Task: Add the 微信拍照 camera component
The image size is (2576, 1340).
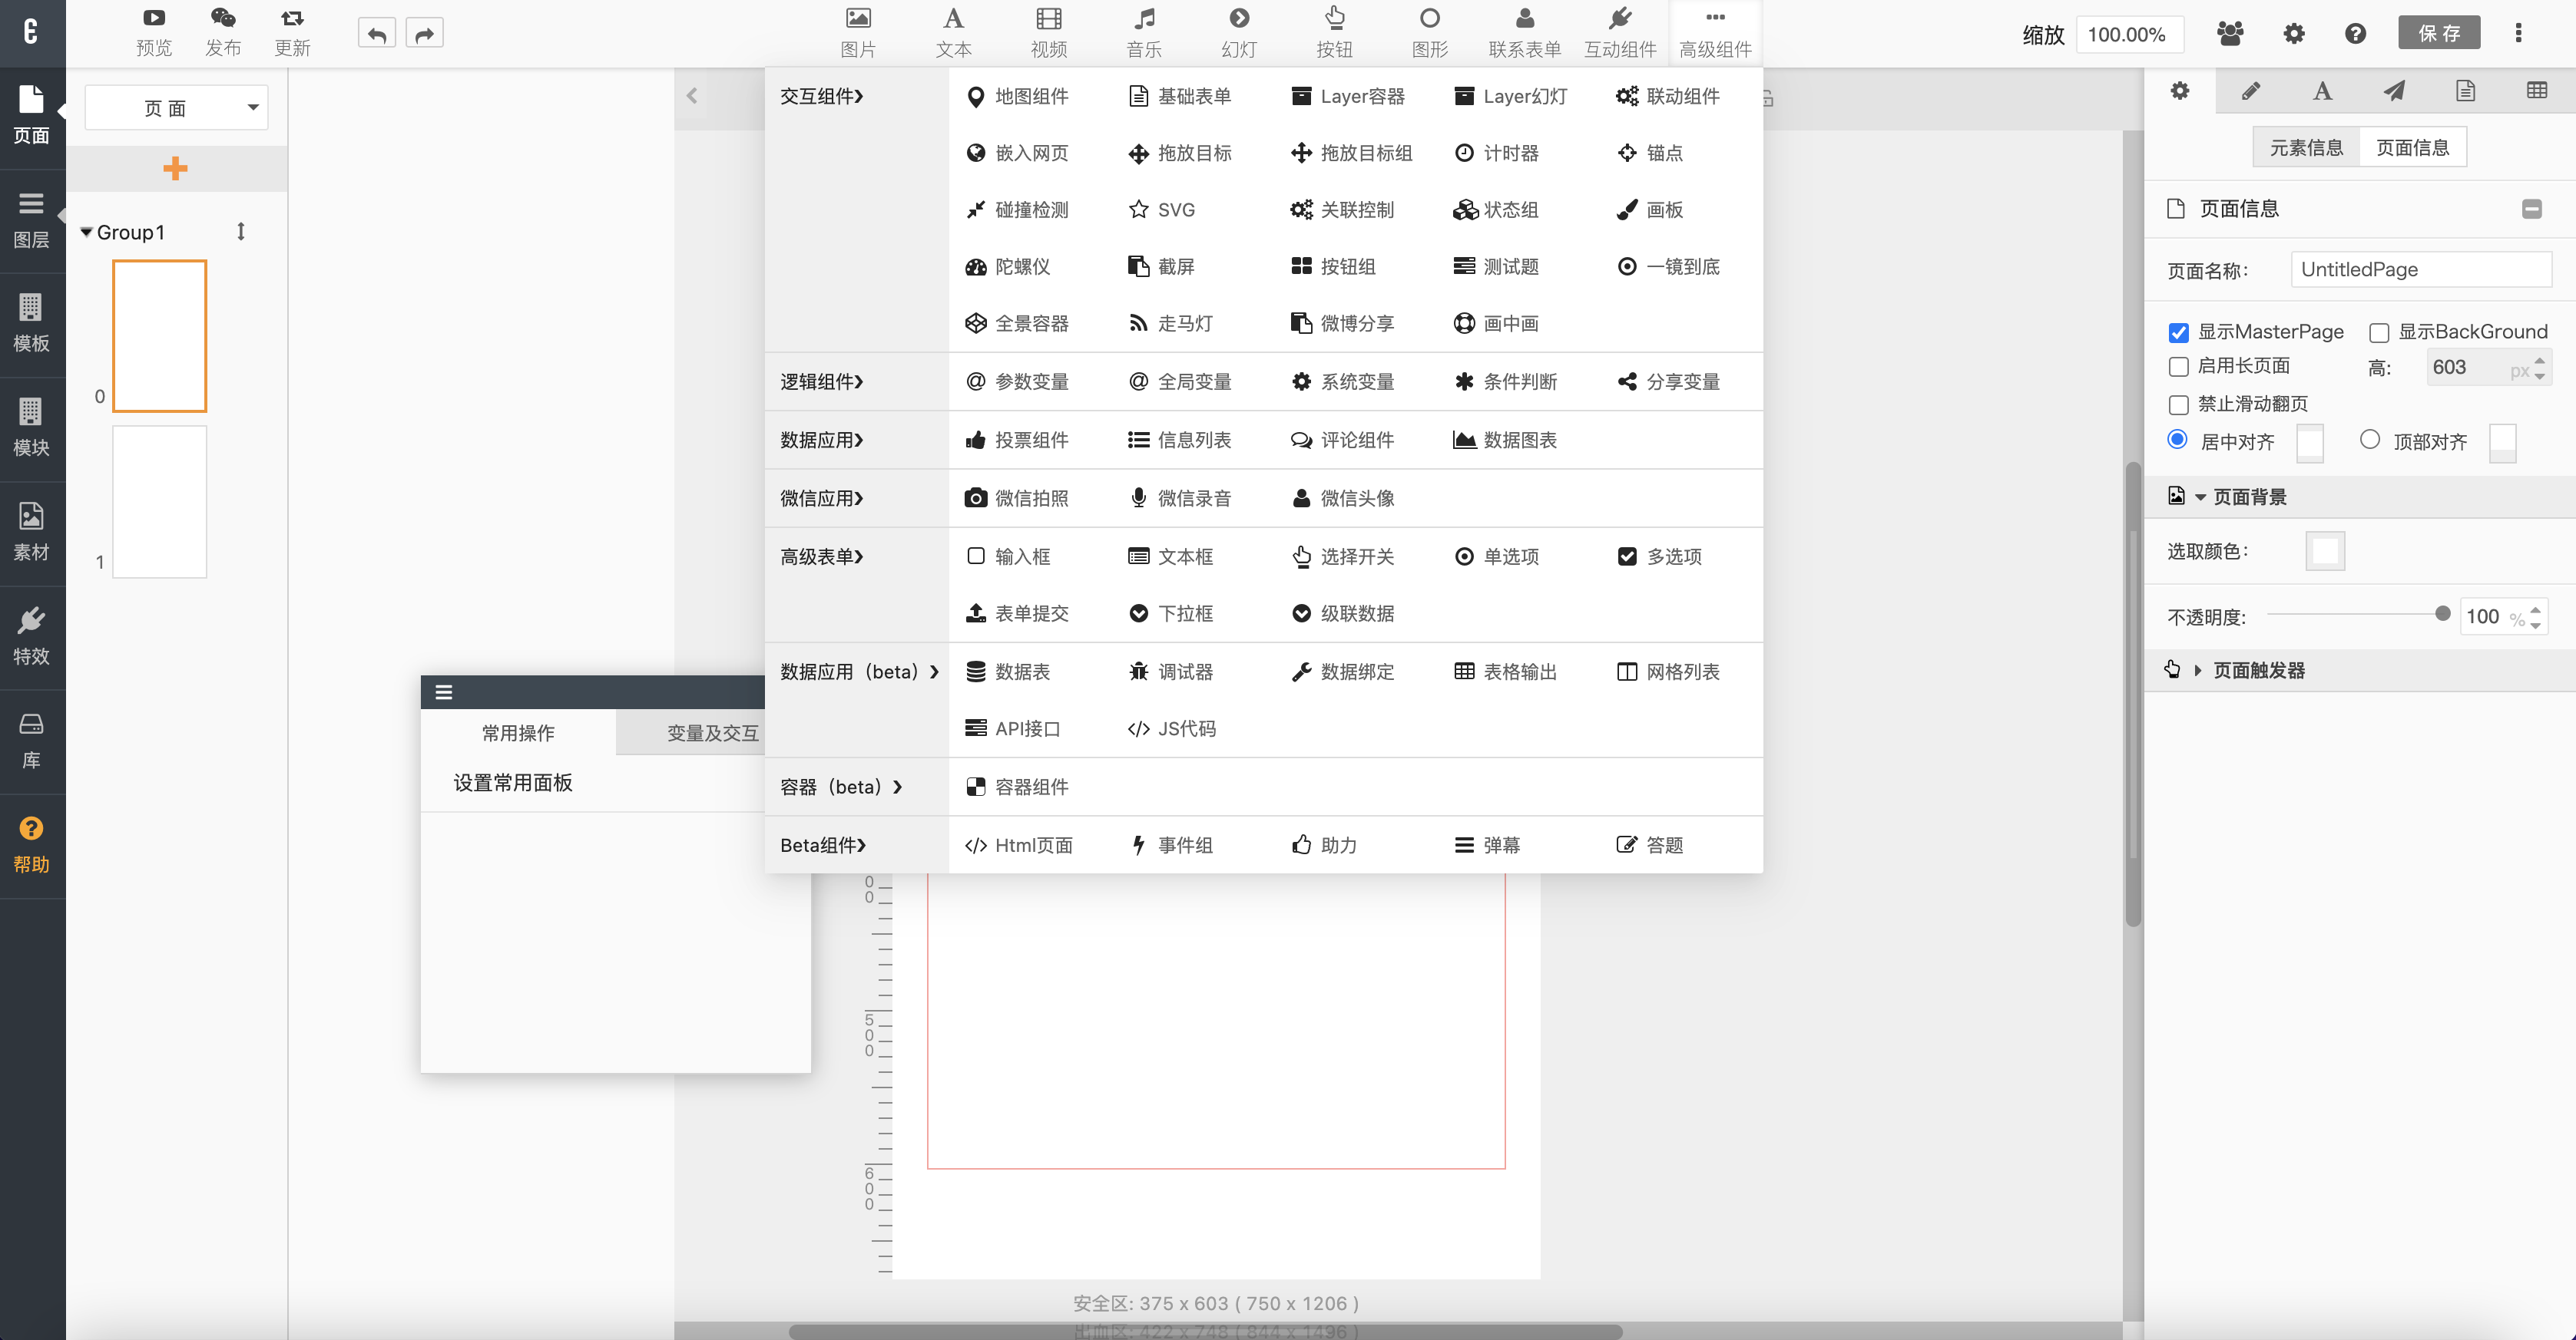Action: pyautogui.click(x=1016, y=497)
